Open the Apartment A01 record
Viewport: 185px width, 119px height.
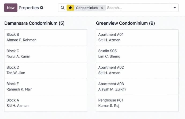point(137,38)
